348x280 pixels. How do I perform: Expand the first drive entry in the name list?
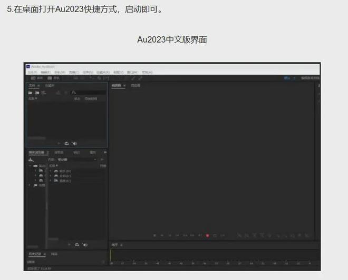tap(51, 171)
